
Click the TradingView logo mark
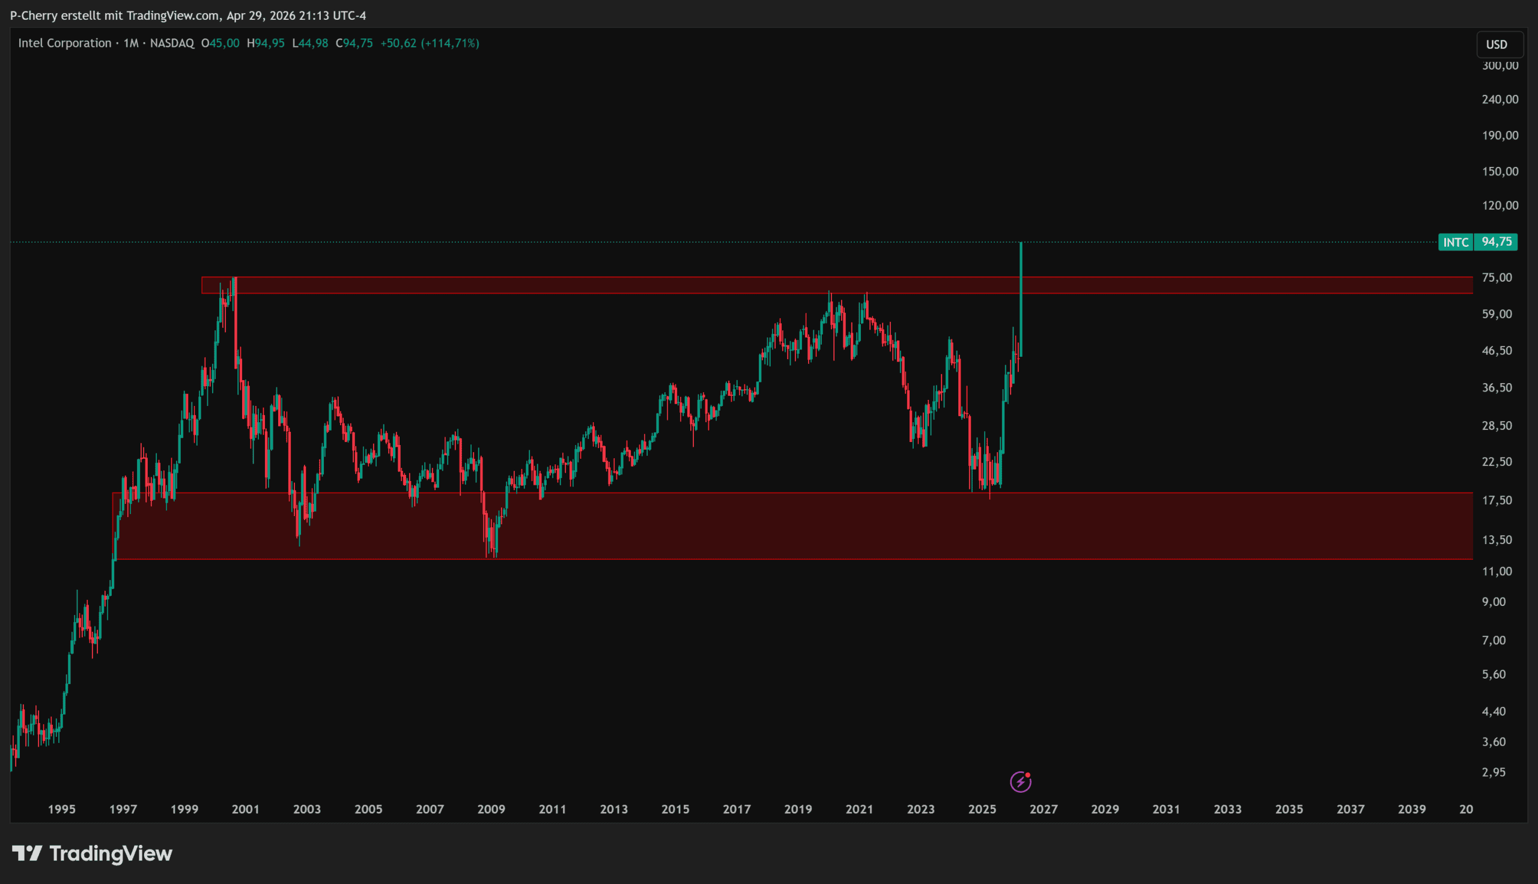[26, 853]
